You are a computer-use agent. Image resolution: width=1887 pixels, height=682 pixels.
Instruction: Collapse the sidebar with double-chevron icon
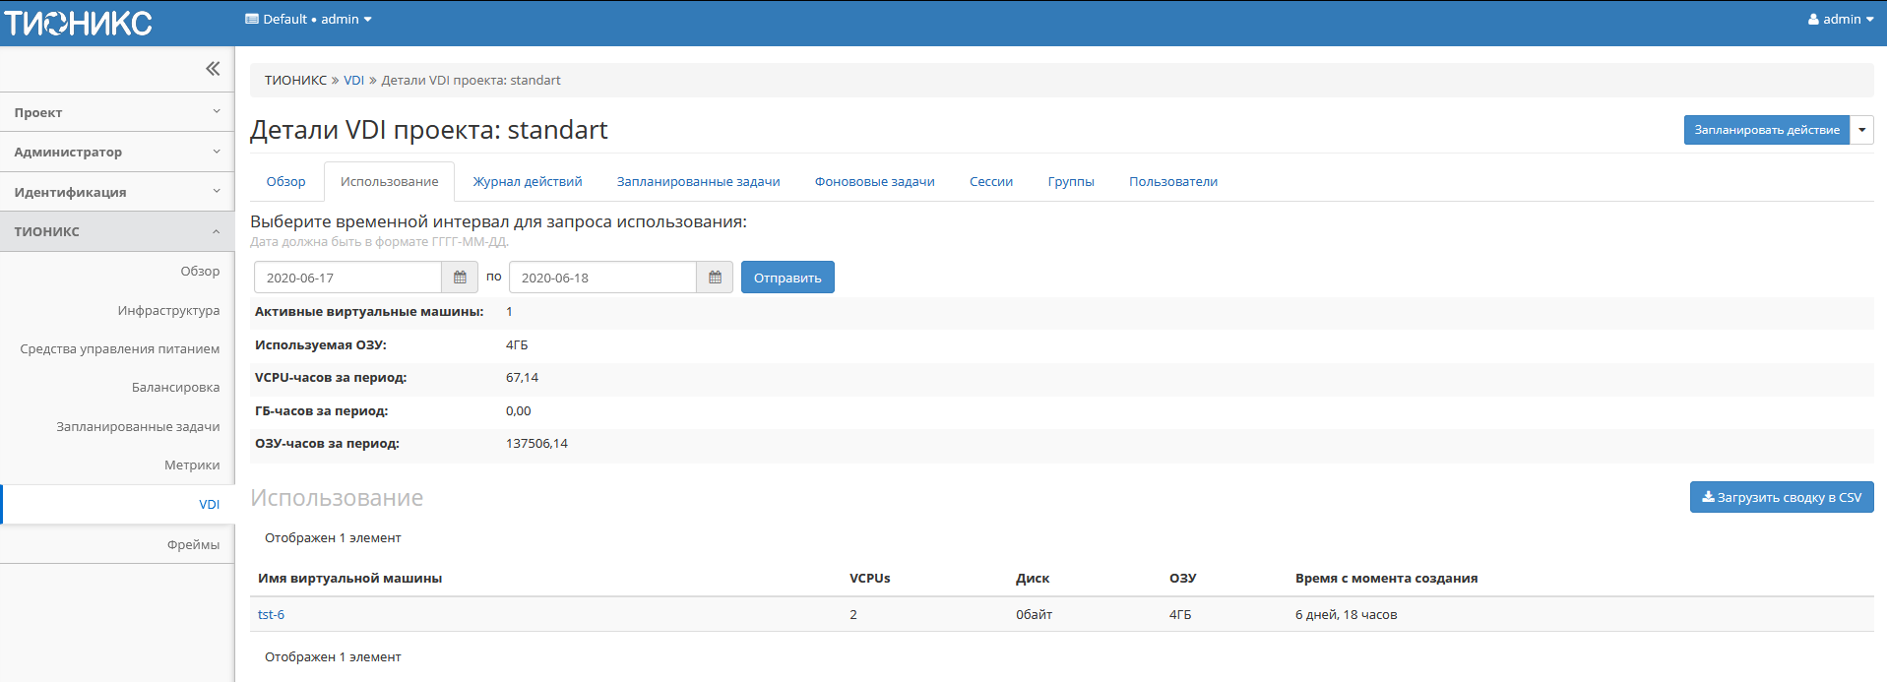[212, 69]
